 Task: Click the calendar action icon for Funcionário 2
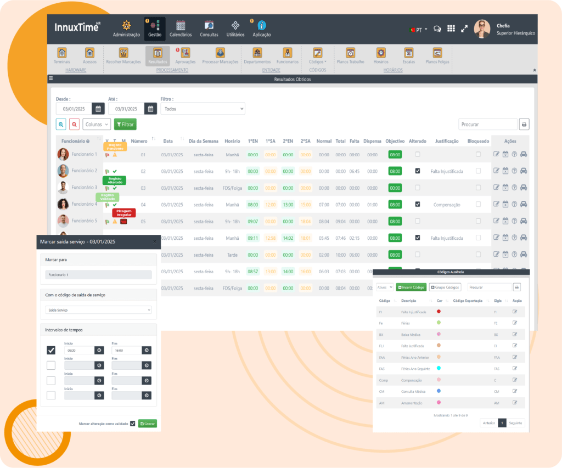click(505, 171)
